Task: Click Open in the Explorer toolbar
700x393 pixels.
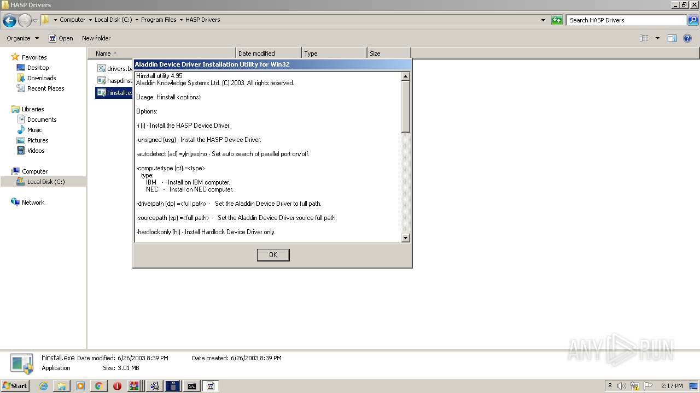Action: coord(61,38)
